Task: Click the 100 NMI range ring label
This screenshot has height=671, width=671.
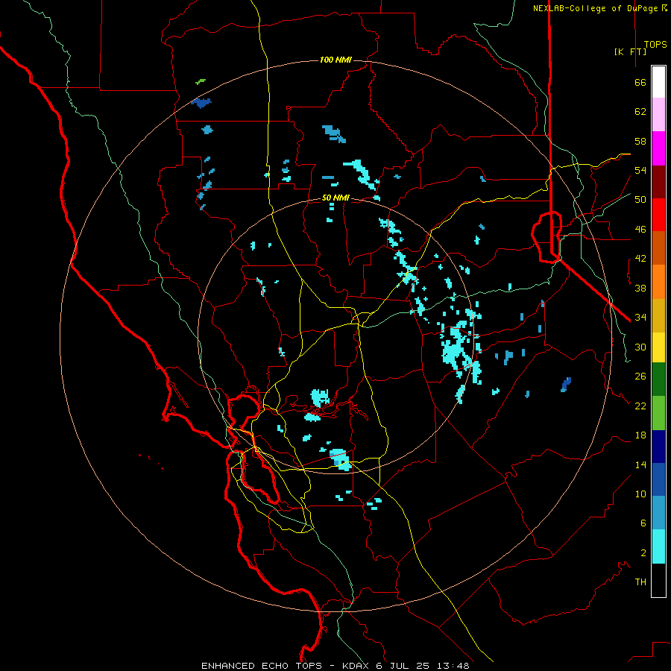Action: pyautogui.click(x=335, y=60)
